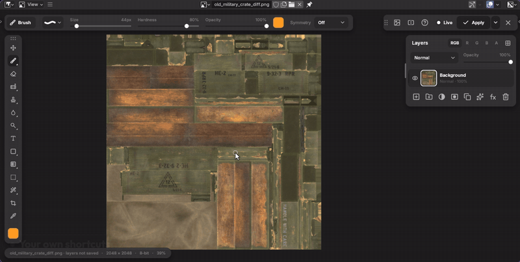
Task: Select the Eraser tool
Action: click(x=13, y=74)
